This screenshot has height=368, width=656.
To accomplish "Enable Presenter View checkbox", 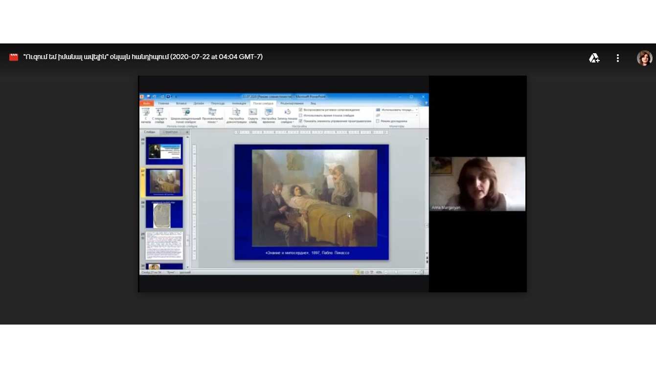I will 378,121.
